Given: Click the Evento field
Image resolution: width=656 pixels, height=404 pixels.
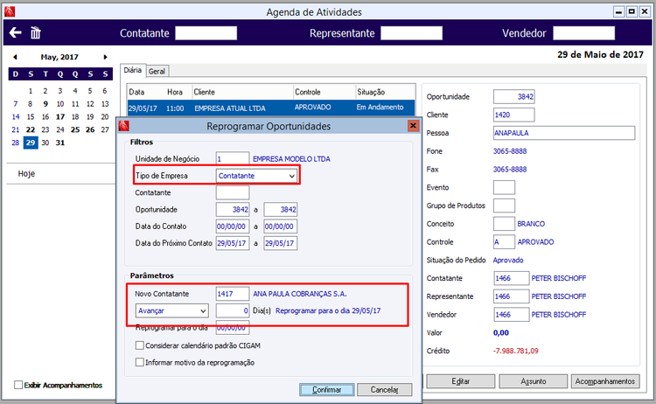Looking at the screenshot, I should click(504, 187).
